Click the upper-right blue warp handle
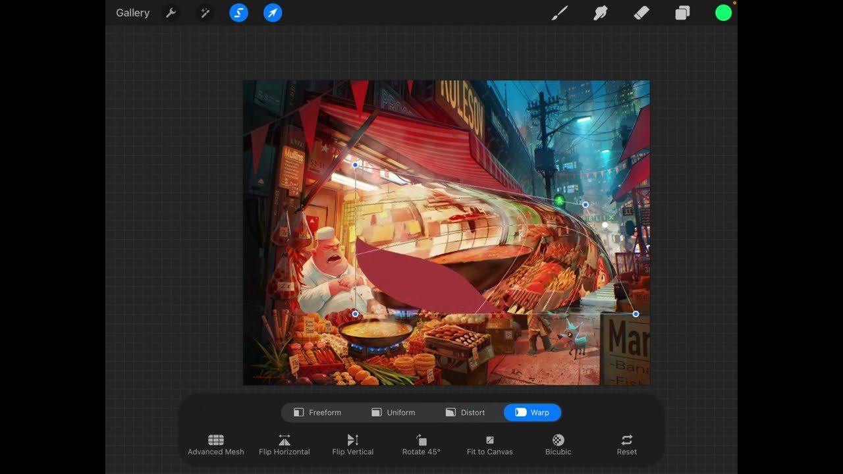 tap(585, 205)
